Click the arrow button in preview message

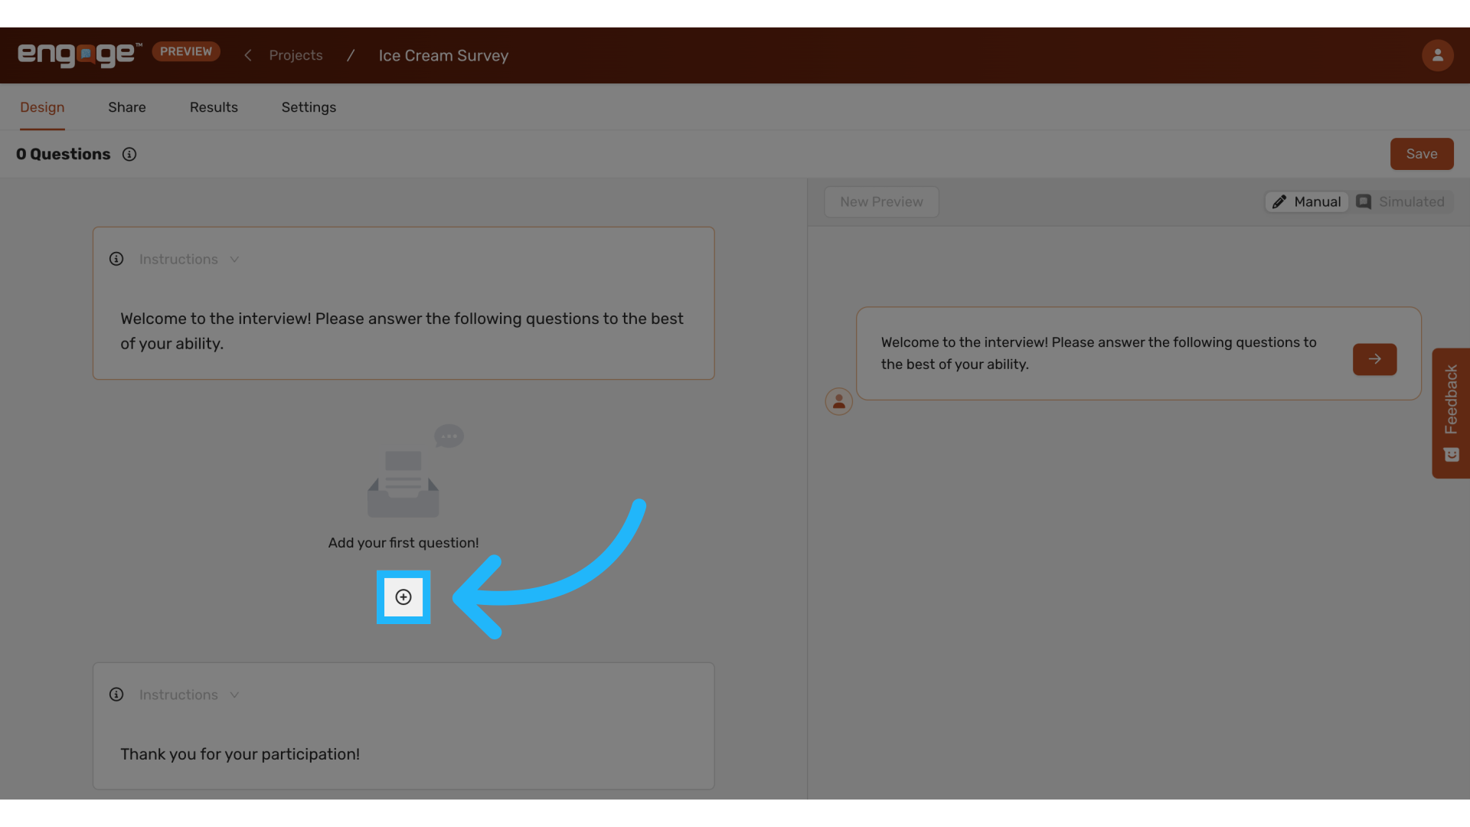[1374, 359]
